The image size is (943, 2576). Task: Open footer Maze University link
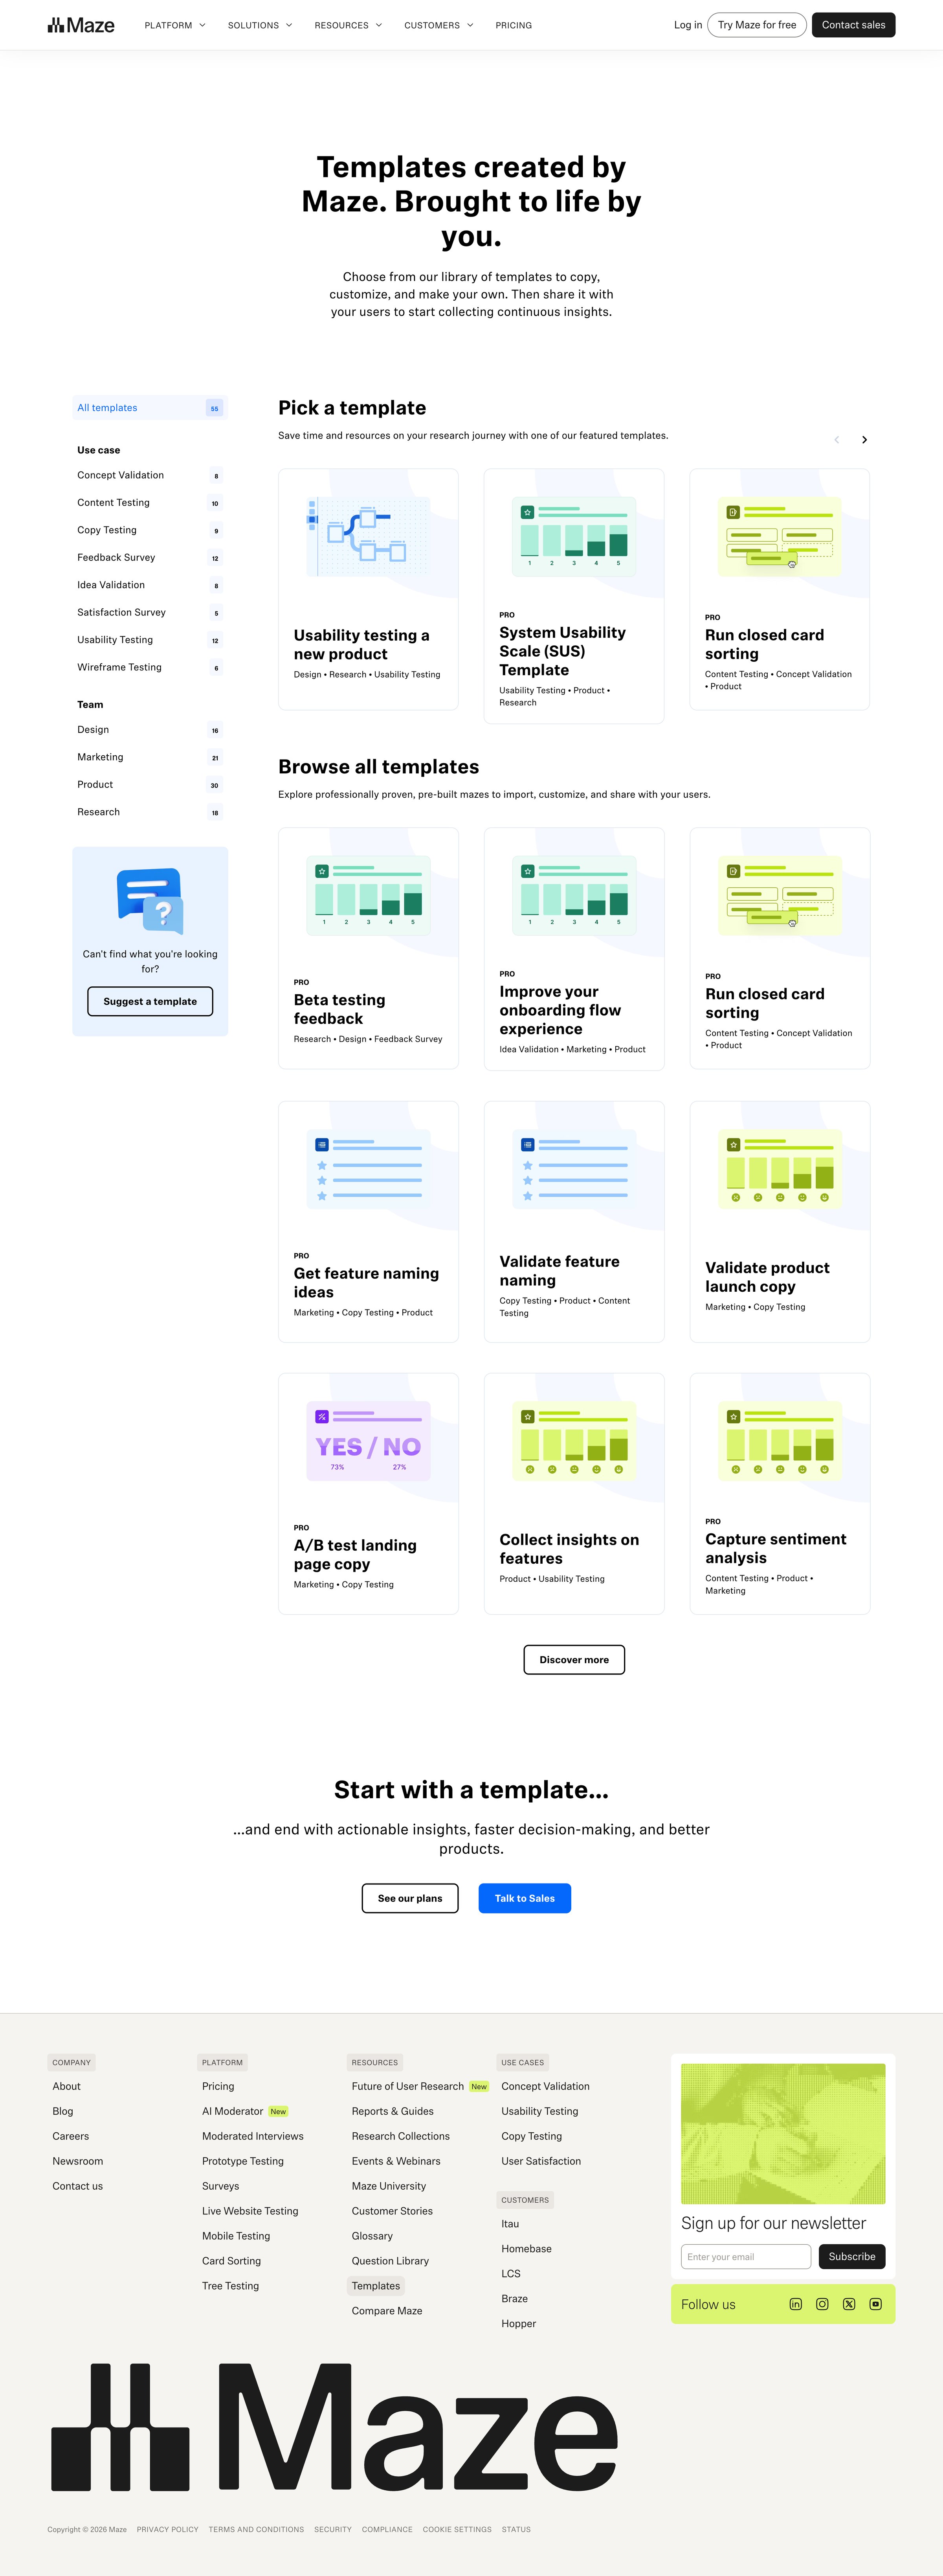389,2186
